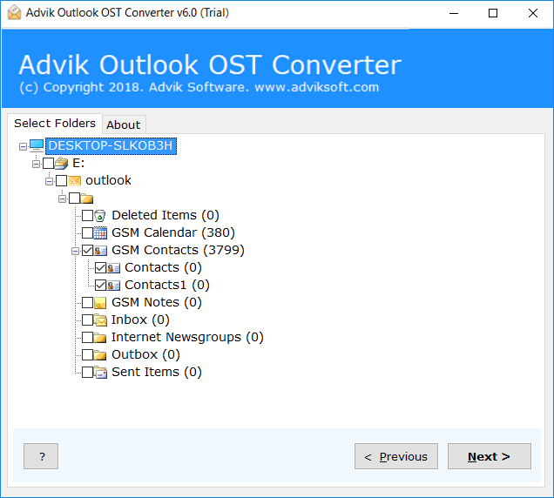Select the E: label in the tree

point(78,163)
